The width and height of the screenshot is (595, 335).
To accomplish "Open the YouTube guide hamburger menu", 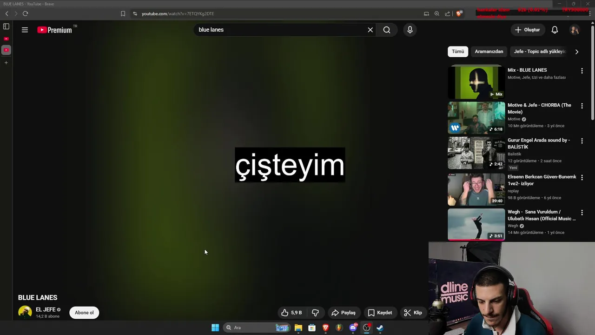I will [25, 30].
